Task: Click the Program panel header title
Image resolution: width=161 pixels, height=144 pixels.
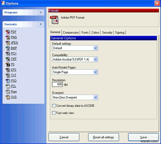Action: pos(11,13)
